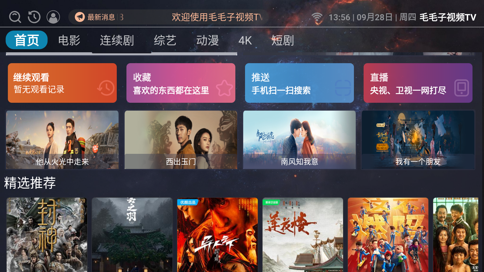484x272 pixels.
Task: Select the 综艺 tab
Action: click(x=165, y=40)
